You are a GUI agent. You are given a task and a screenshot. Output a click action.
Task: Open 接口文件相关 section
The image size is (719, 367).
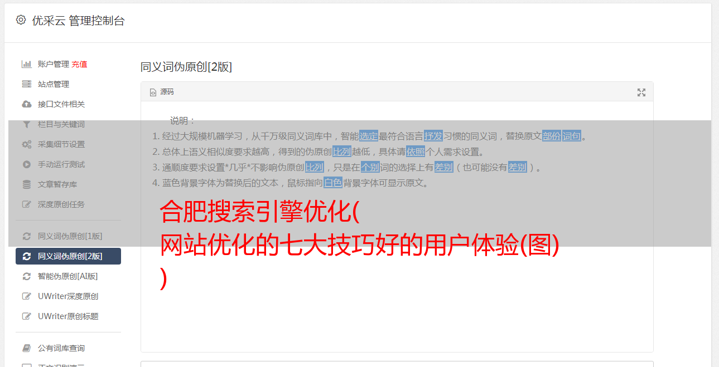[61, 104]
